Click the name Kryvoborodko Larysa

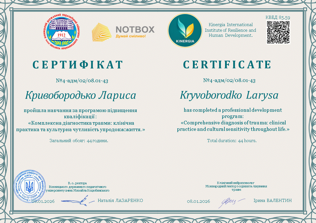[229, 95]
